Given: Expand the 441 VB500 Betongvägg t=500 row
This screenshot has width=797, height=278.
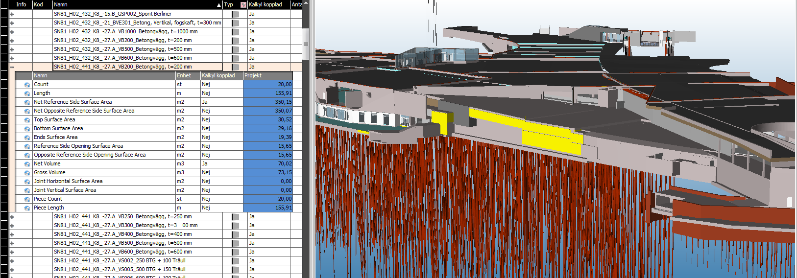Looking at the screenshot, I should [12, 243].
